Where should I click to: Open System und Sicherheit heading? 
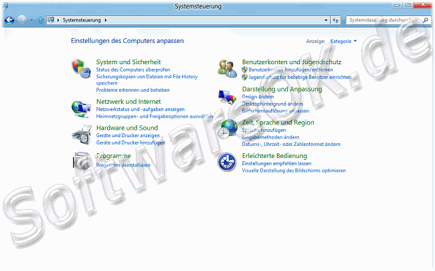[x=128, y=62]
